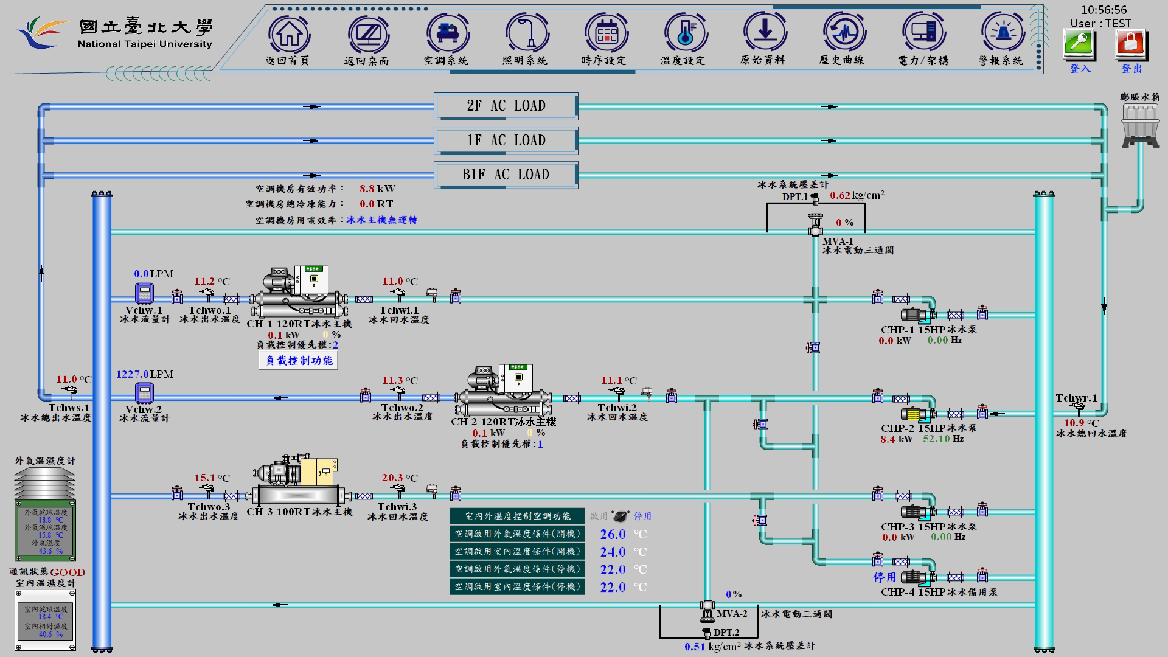Click the 2F AC LOAD box

(506, 106)
